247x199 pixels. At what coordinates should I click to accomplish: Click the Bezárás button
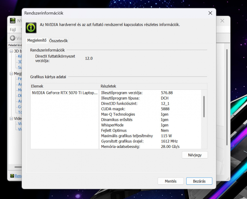pyautogui.click(x=199, y=181)
